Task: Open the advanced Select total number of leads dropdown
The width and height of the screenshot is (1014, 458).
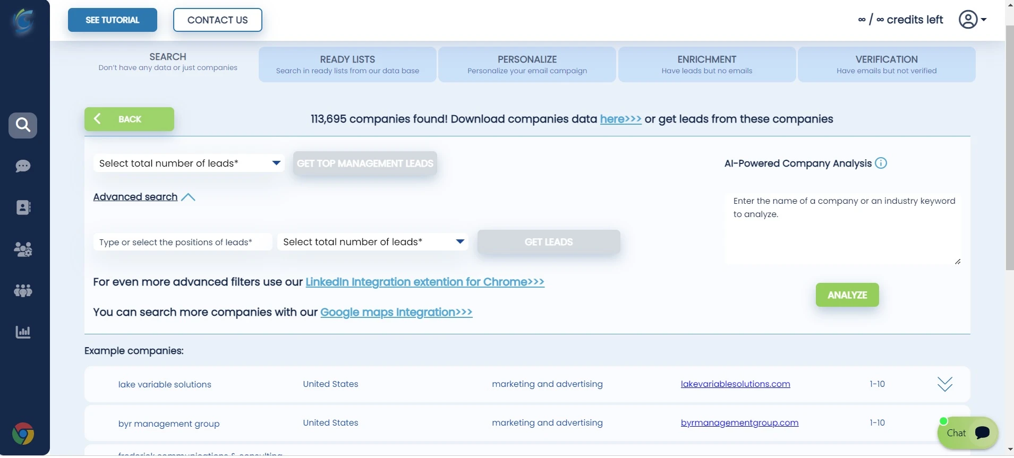Action: pos(373,242)
